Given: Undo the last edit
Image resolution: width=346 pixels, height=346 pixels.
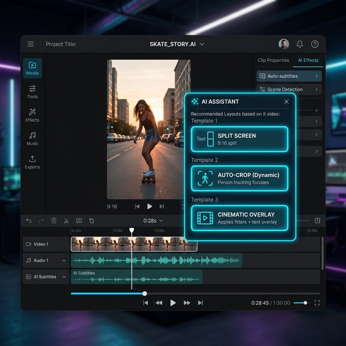Looking at the screenshot, I should pos(29,221).
